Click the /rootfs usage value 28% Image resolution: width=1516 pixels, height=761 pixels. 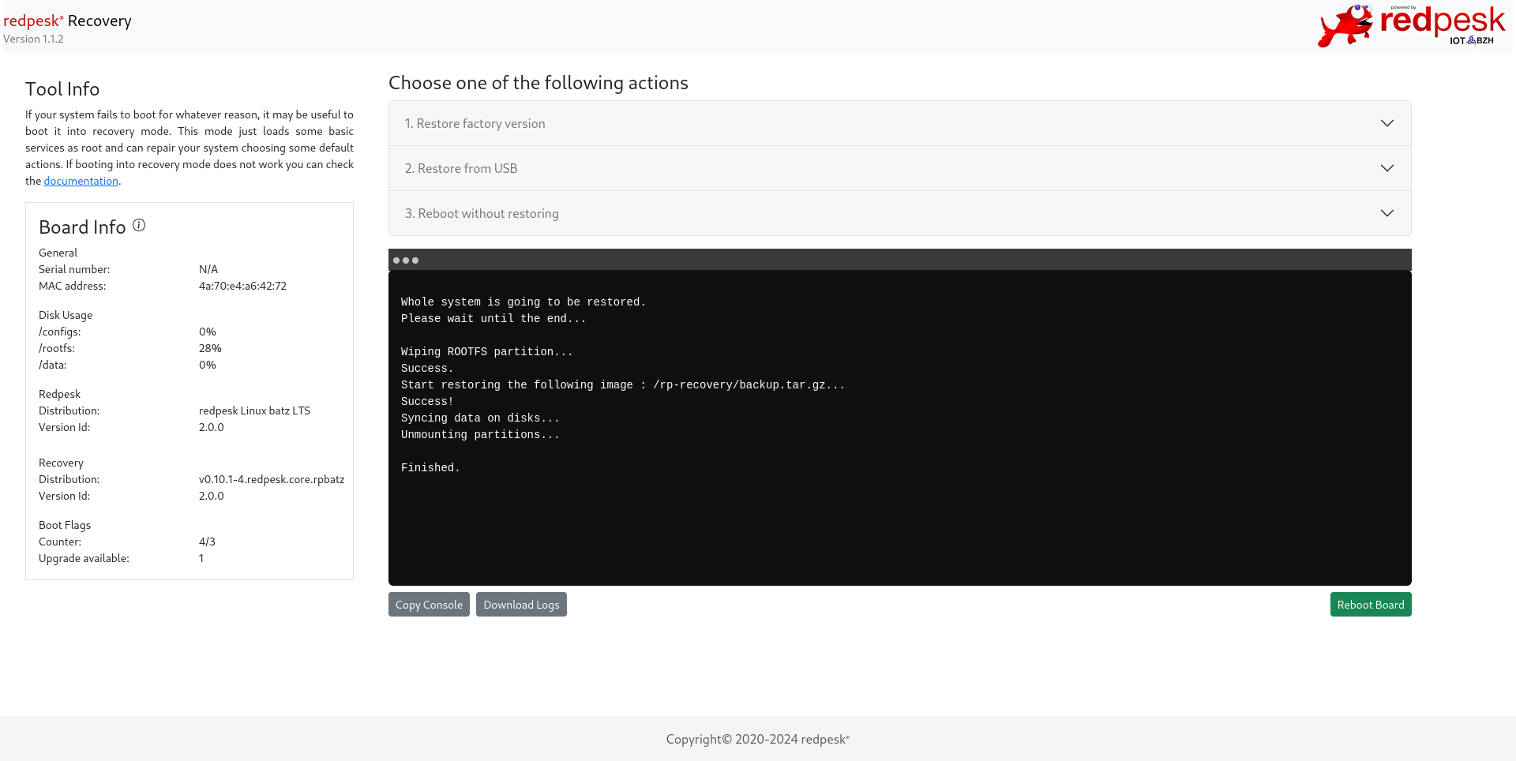point(210,348)
